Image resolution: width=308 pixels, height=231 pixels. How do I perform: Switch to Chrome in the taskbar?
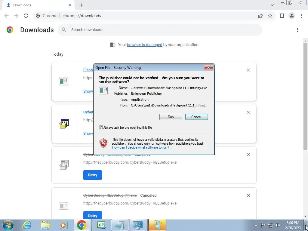(82, 225)
